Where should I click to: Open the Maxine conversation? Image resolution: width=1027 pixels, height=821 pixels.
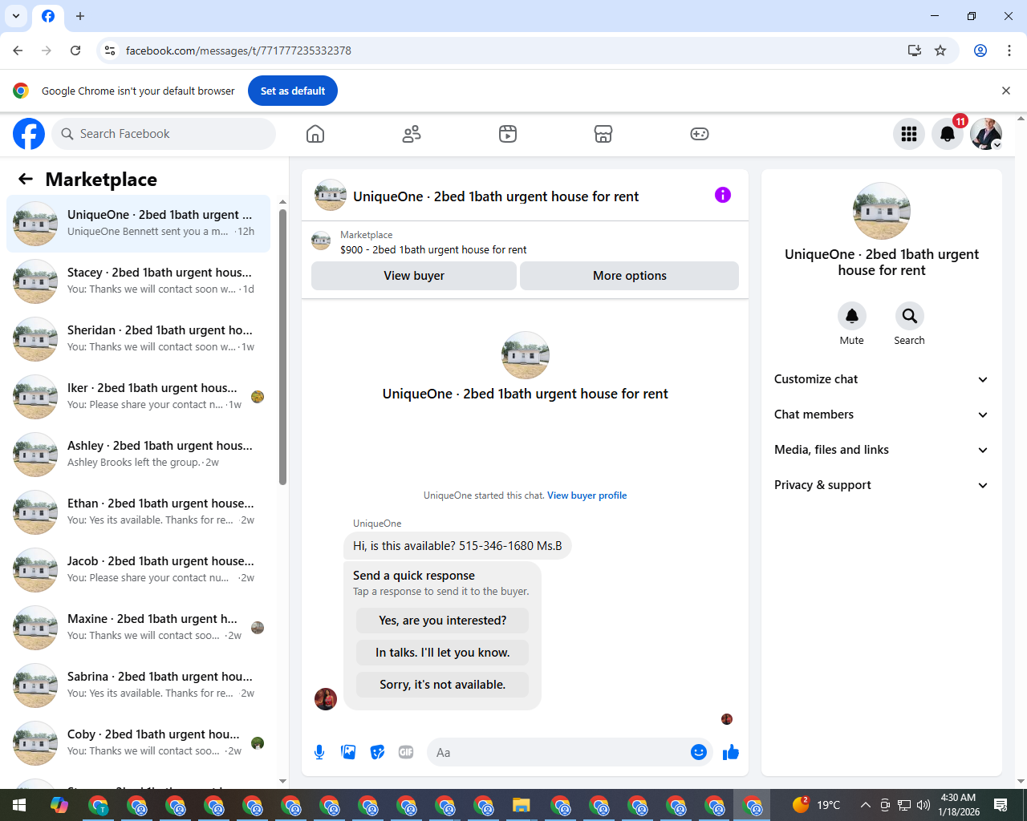[138, 627]
